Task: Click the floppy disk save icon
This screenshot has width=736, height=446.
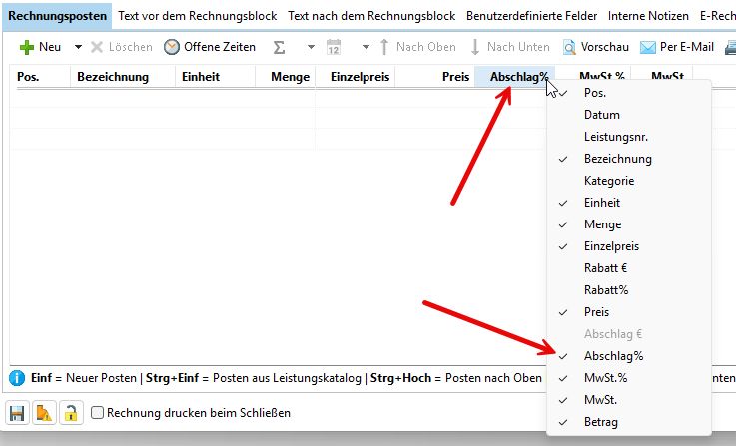Action: tap(17, 413)
